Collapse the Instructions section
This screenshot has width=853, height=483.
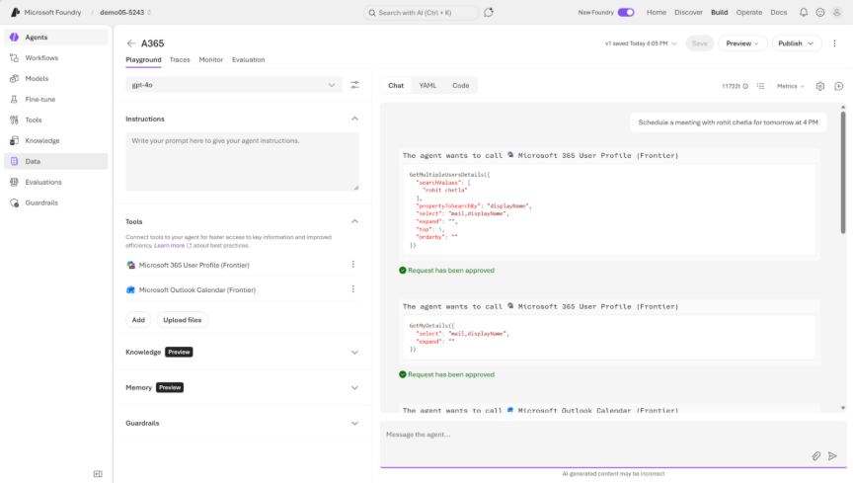[x=354, y=119]
